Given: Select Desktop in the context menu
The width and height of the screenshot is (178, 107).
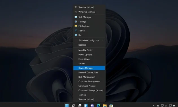Looking at the screenshot, I should pyautogui.click(x=89, y=45).
